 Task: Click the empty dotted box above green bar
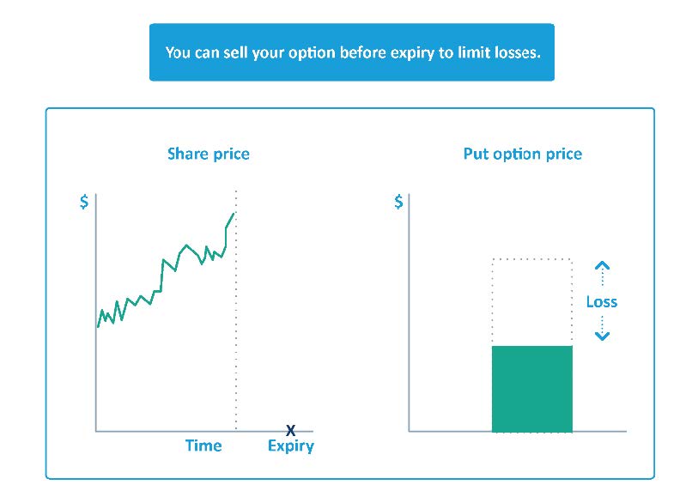click(x=531, y=301)
